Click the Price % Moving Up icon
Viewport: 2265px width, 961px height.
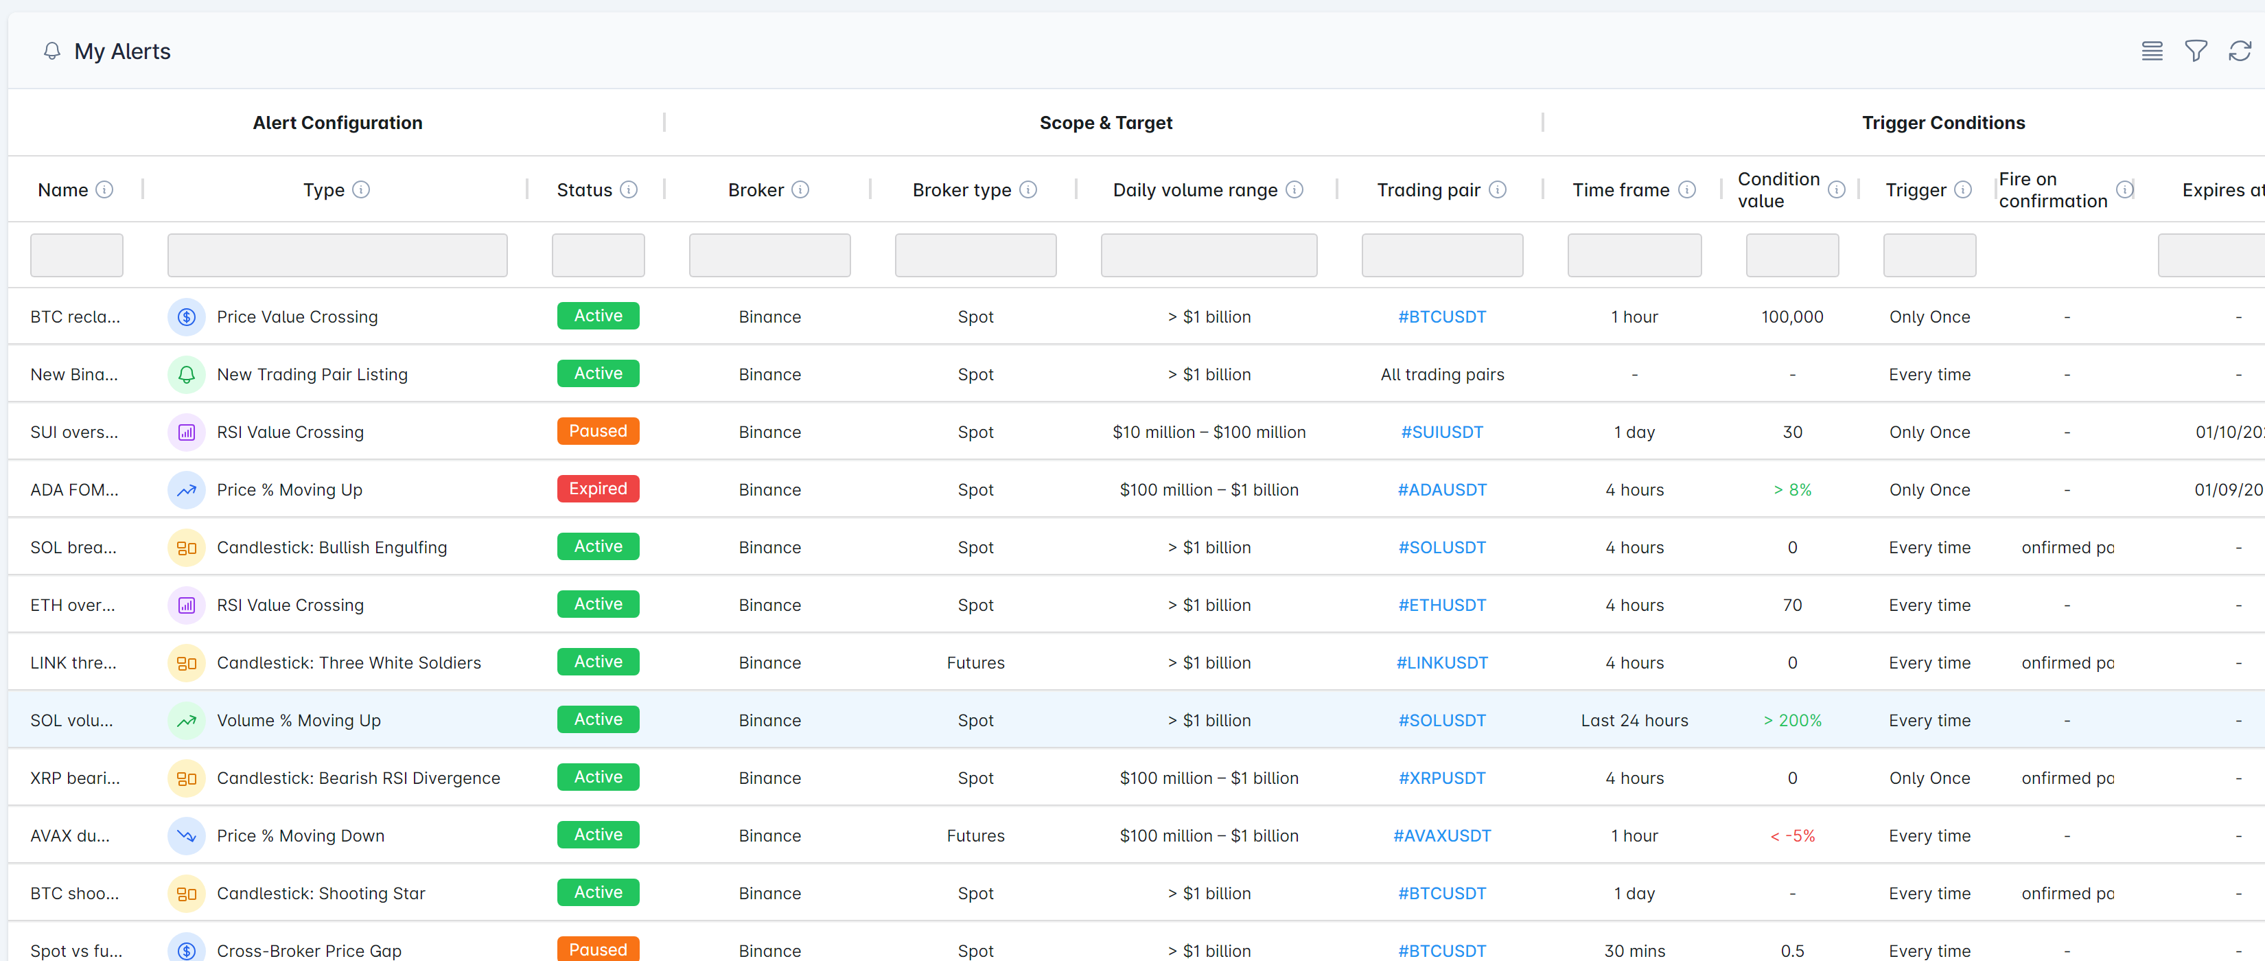187,489
